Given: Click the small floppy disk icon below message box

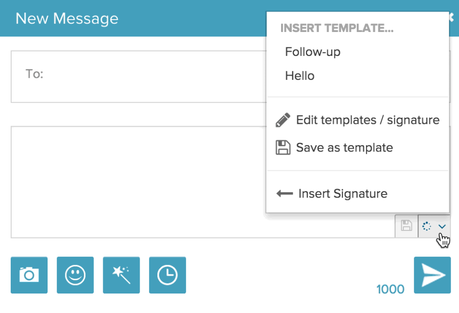Looking at the screenshot, I should tap(407, 226).
